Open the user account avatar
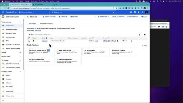183x103 pixels. pyautogui.click(x=146, y=12)
